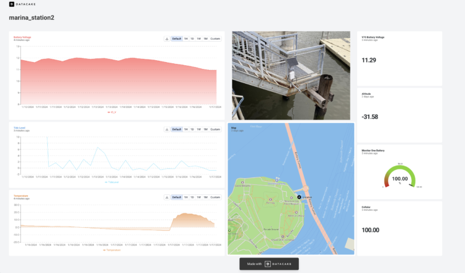Click the Altitude widget title
Screen dimensions: 465x273
(366, 94)
